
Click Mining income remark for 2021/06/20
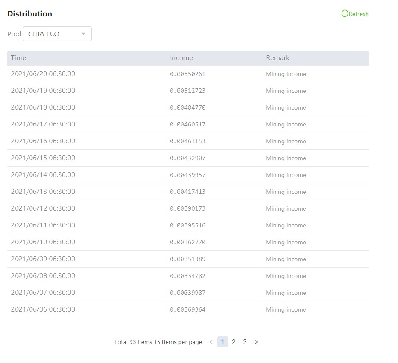coord(286,74)
